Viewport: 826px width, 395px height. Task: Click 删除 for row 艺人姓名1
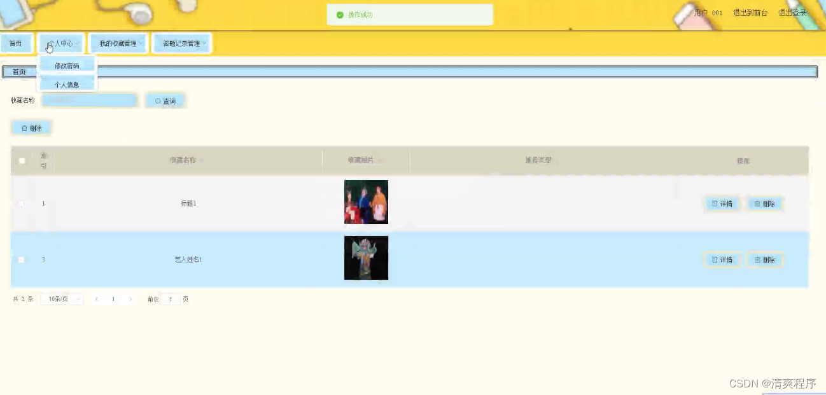(x=764, y=260)
